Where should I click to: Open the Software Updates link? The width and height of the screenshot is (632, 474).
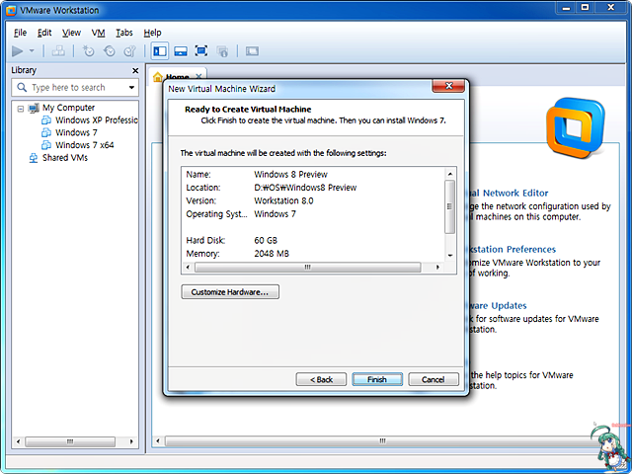coord(498,305)
